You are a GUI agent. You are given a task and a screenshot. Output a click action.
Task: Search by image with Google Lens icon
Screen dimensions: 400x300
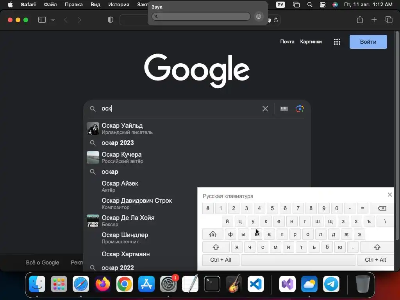point(300,109)
